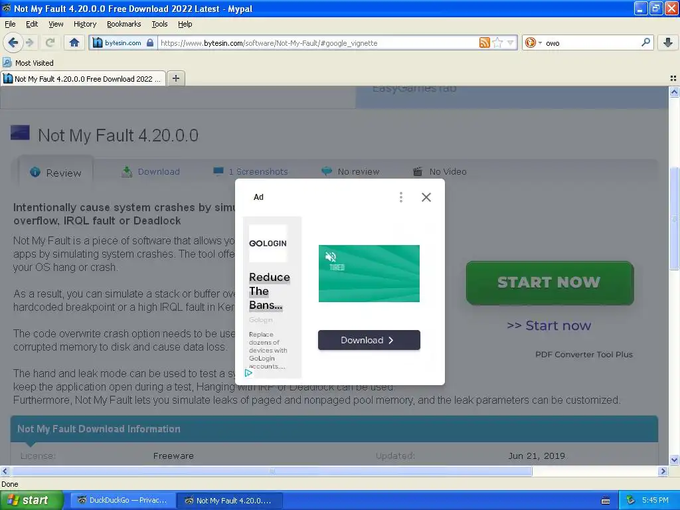
Task: Click the PDF Converter Tool Plus text
Action: pos(584,355)
